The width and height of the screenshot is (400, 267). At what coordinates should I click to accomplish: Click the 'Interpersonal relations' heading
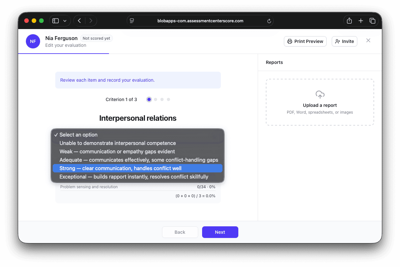138,118
